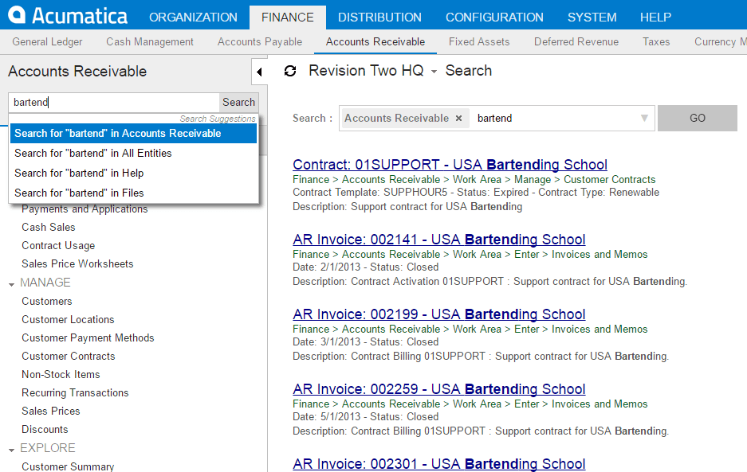The image size is (747, 472).
Task: Open AR Invoice 002301 result
Action: pyautogui.click(x=438, y=463)
